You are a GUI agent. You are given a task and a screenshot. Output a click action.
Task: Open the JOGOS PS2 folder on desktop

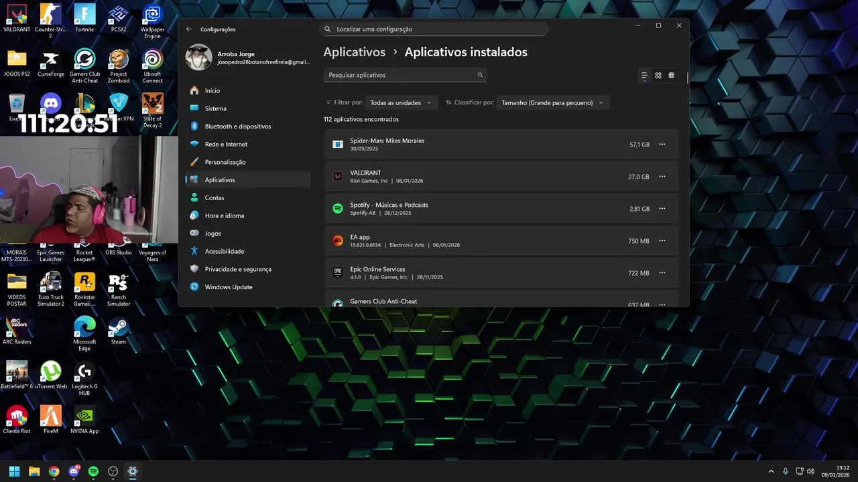17,64
